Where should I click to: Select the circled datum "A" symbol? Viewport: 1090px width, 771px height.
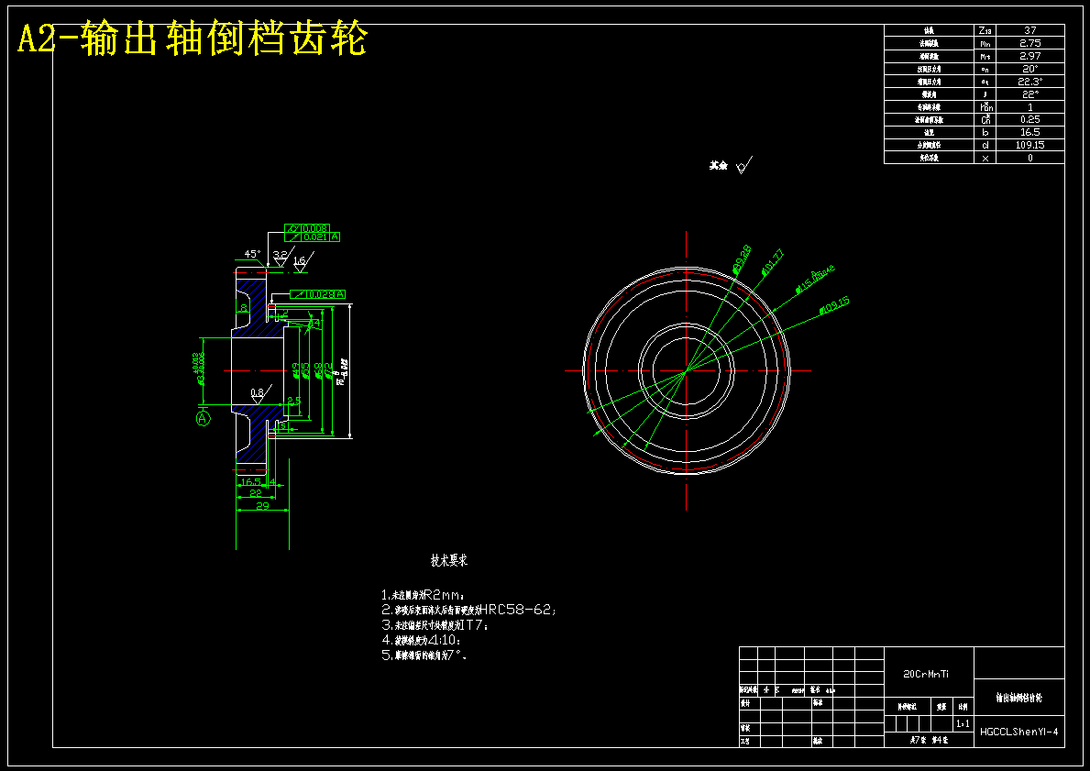click(203, 418)
